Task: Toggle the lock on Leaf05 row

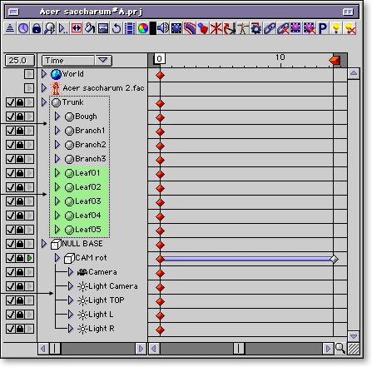Action: pyautogui.click(x=20, y=230)
